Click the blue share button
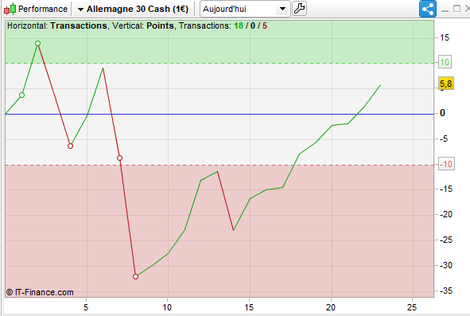The height and width of the screenshot is (316, 470). [x=427, y=9]
